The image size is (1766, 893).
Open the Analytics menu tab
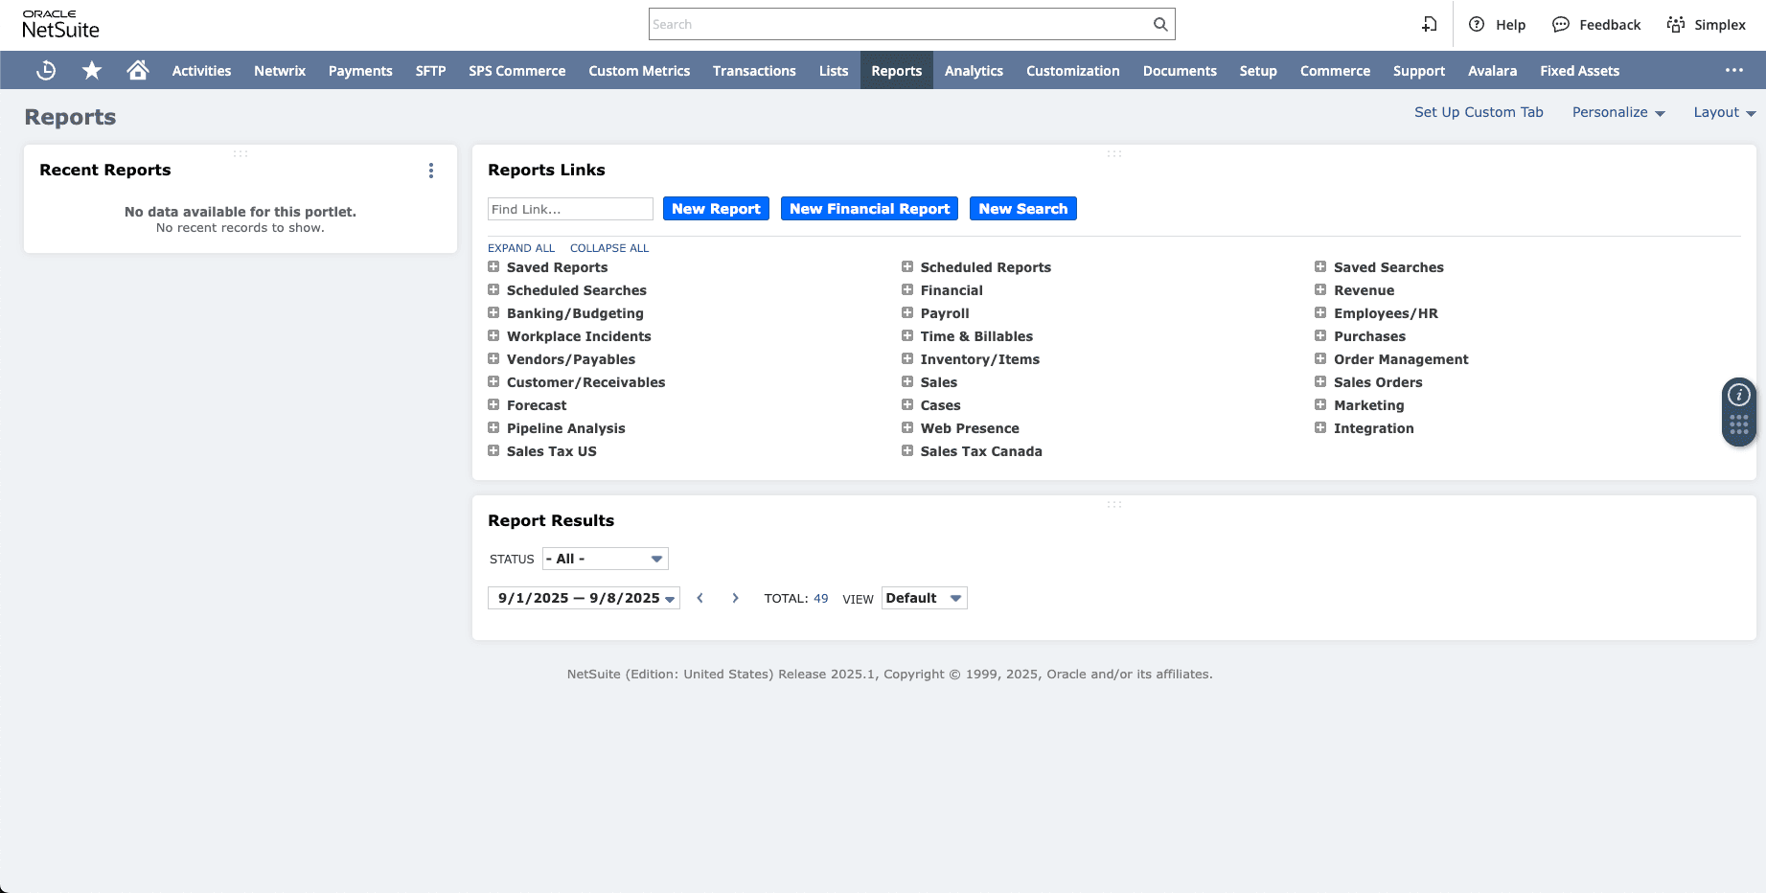pos(974,71)
